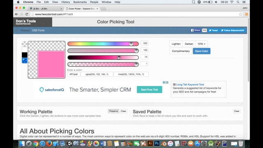Click the Twitter Tweet button
This screenshot has height=148, width=263.
click(x=213, y=30)
